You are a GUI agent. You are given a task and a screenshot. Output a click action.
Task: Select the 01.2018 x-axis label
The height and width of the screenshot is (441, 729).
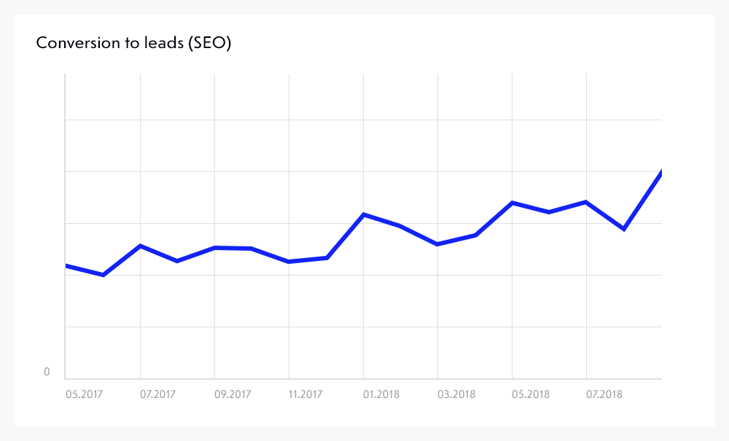tap(380, 394)
